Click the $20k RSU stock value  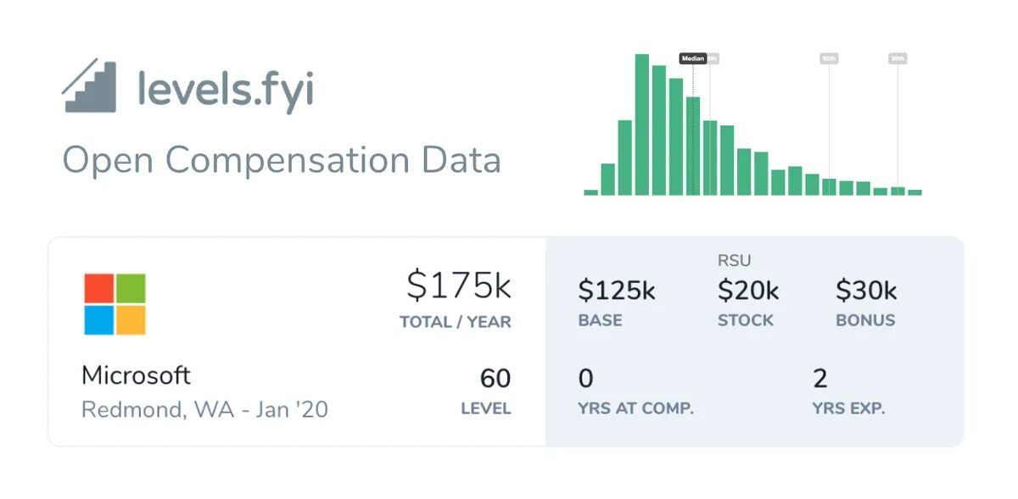[748, 291]
